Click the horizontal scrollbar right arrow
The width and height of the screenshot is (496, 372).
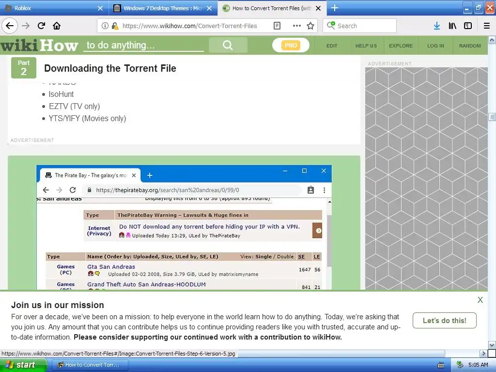pos(483,353)
